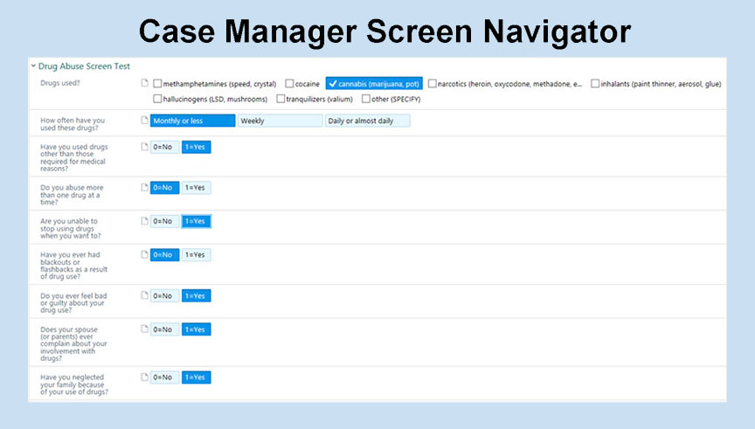Click the note icon for 'unable to stop using drugs'
The height and width of the screenshot is (429, 755).
click(x=145, y=221)
